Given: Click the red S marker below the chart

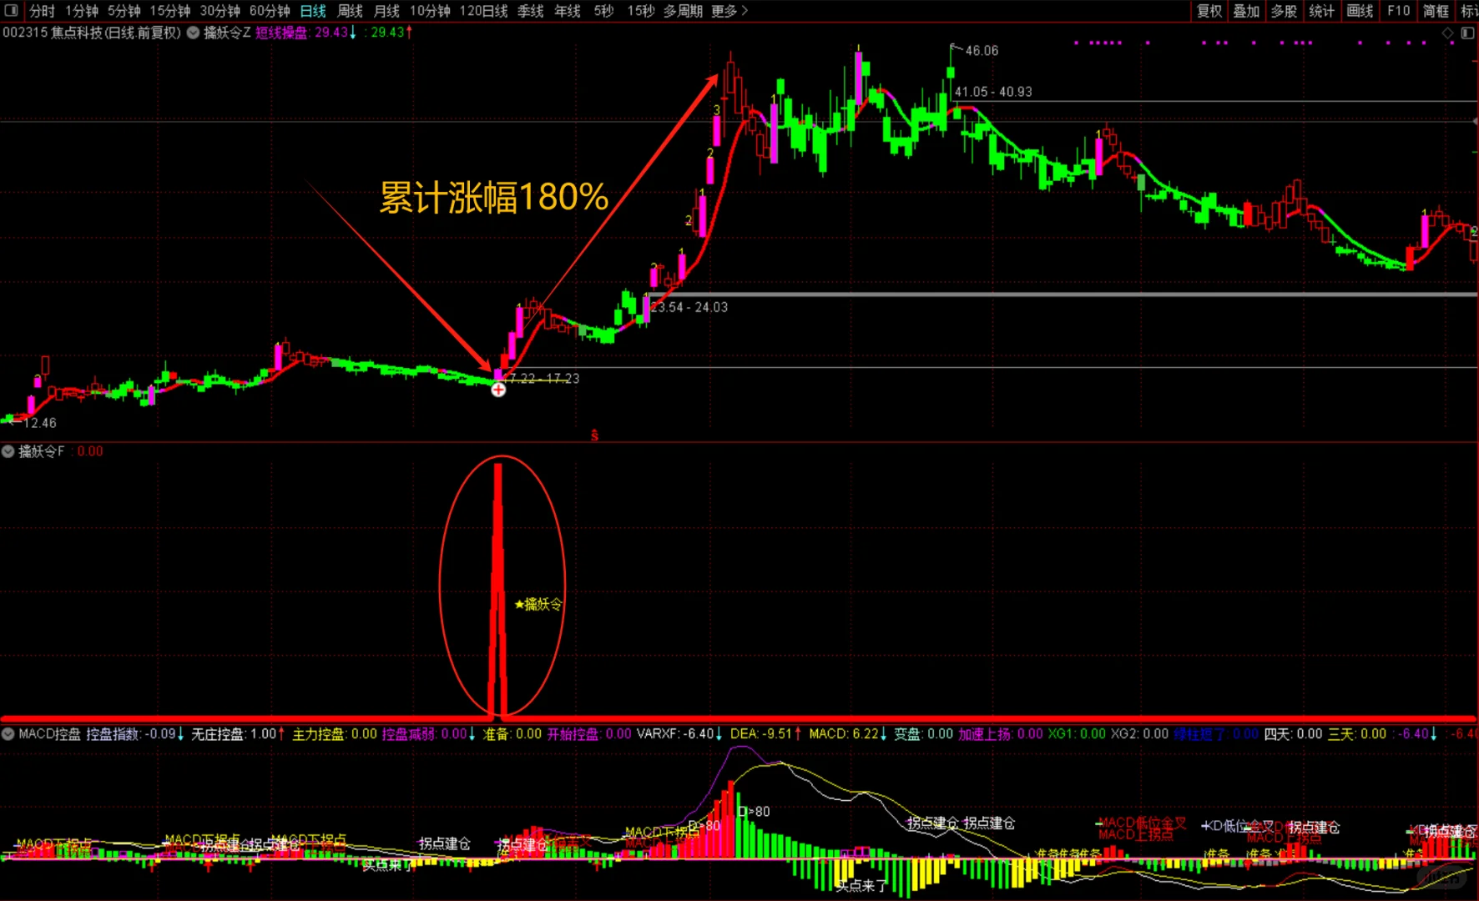Looking at the screenshot, I should tap(594, 435).
